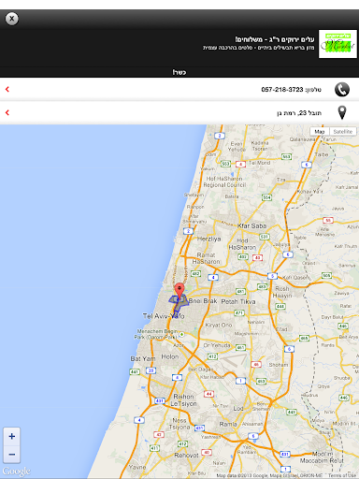Zoom out with the minus button
Image resolution: width=359 pixels, height=479 pixels.
(12, 455)
